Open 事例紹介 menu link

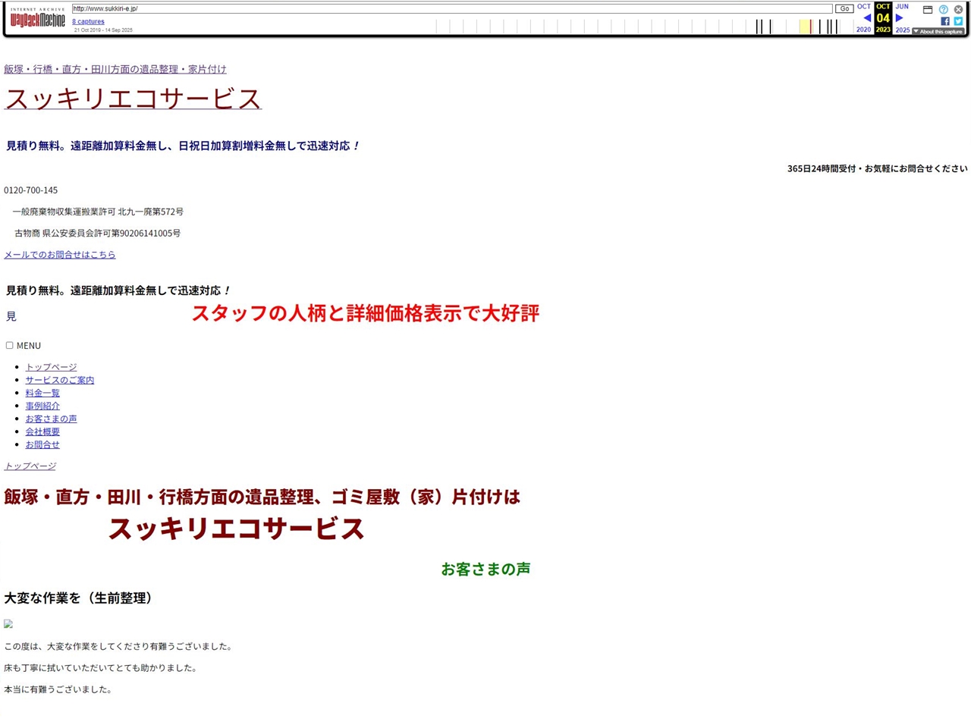42,406
